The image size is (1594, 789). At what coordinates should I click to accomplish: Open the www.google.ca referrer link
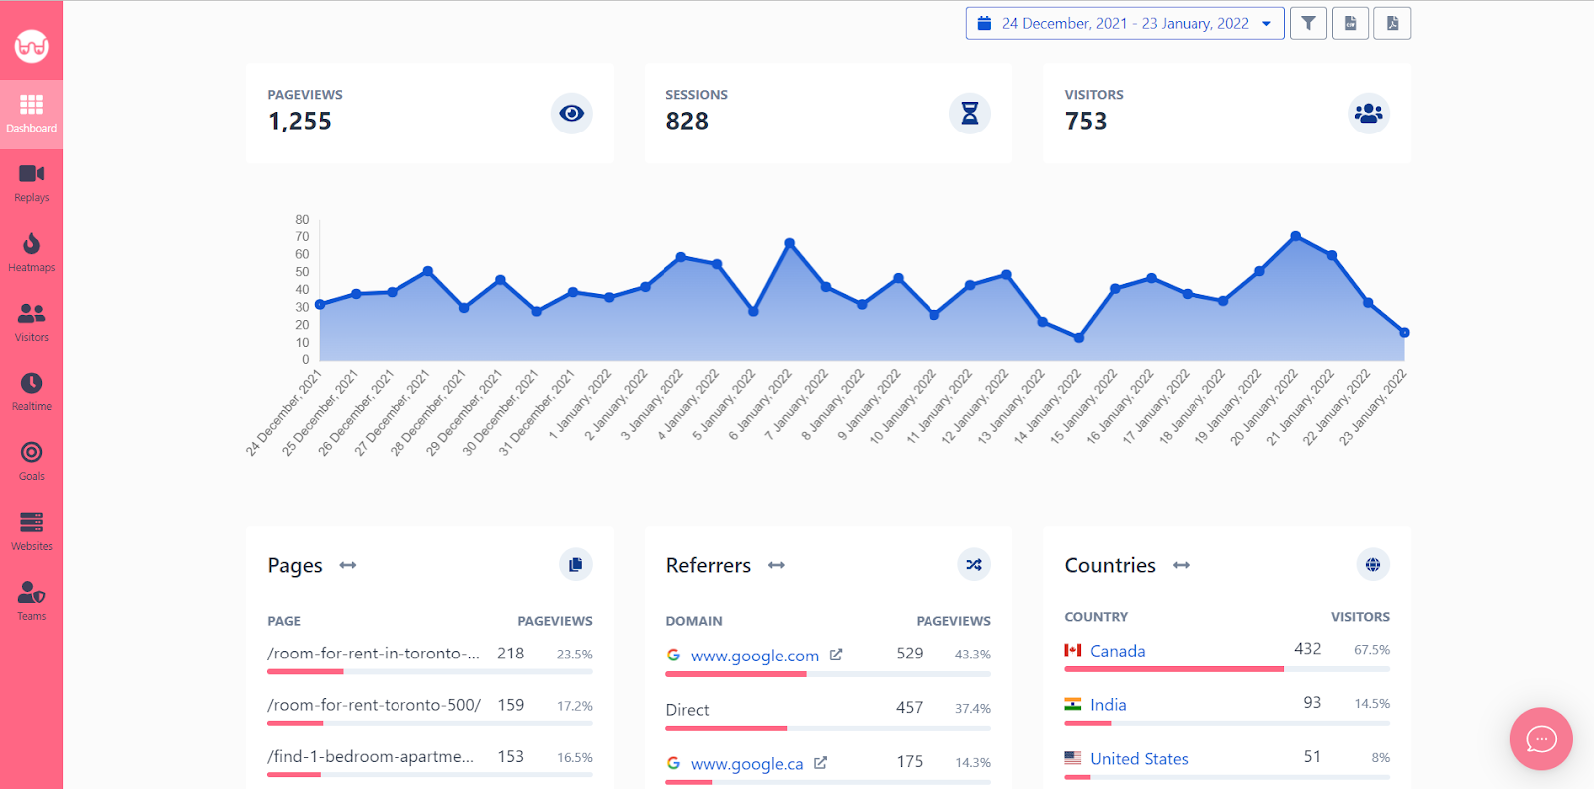point(747,764)
